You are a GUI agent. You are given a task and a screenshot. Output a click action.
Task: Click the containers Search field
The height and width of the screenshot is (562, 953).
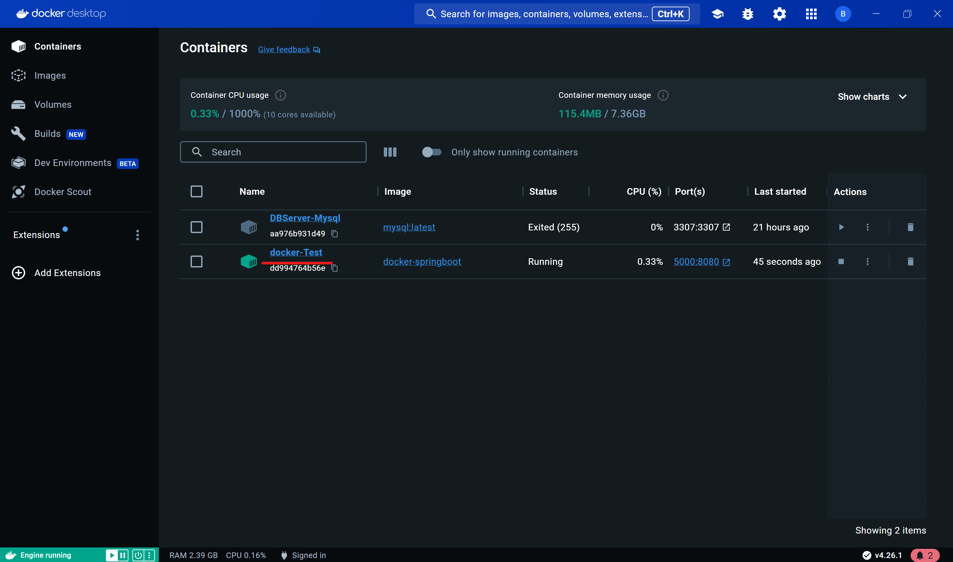[273, 152]
